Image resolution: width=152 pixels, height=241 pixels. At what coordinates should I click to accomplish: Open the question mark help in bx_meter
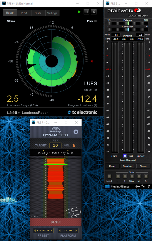coord(149,187)
